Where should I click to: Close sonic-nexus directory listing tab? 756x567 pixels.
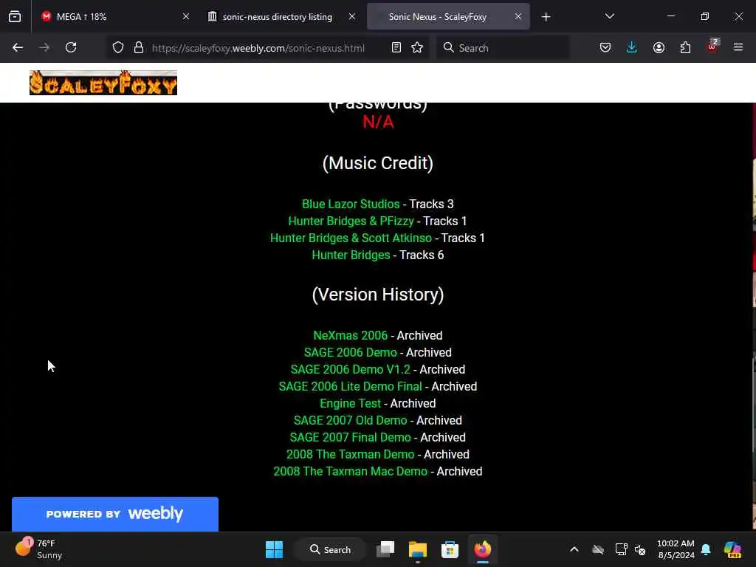tap(352, 16)
